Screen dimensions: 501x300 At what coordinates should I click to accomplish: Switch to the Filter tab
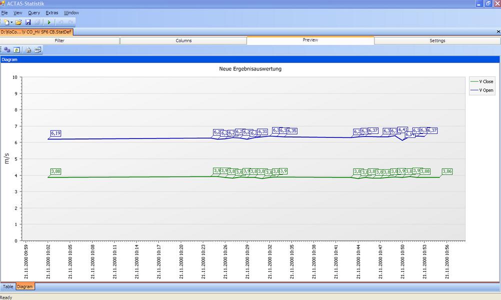(x=59, y=40)
